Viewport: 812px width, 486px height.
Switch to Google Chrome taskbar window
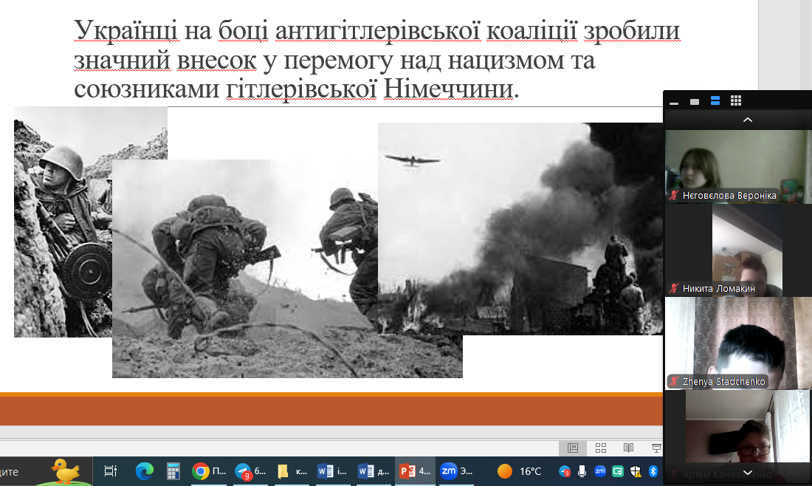(x=209, y=471)
